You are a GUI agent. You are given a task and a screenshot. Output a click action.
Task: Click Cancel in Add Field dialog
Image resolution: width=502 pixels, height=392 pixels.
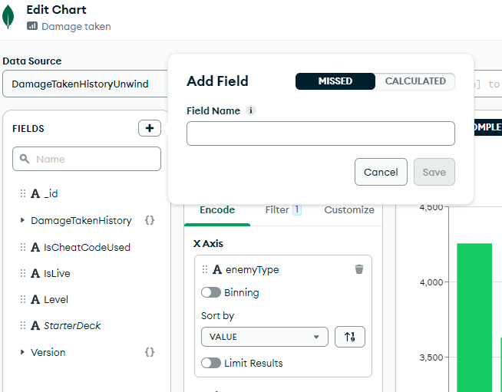381,172
